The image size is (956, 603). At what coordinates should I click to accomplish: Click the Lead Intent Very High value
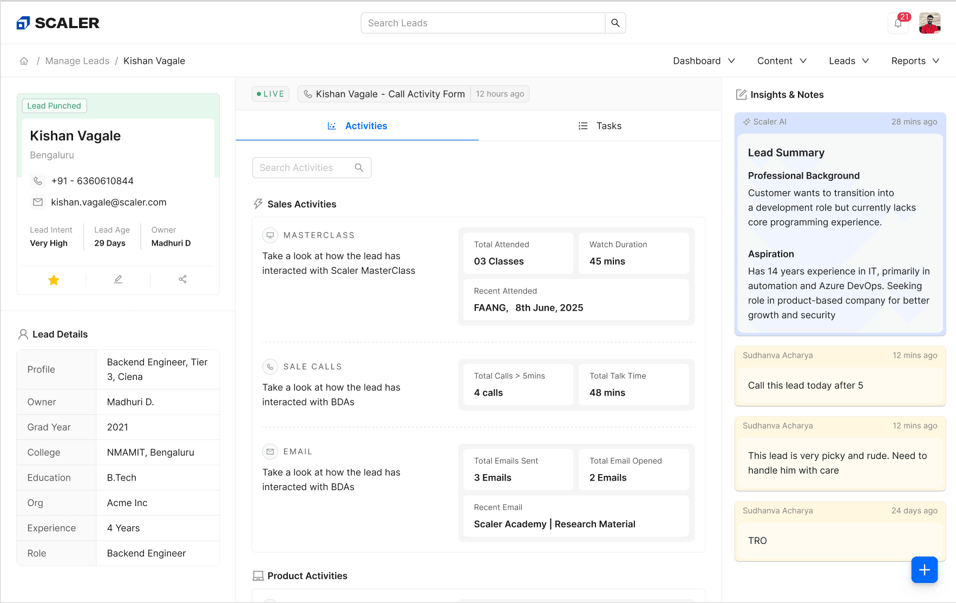(x=49, y=243)
